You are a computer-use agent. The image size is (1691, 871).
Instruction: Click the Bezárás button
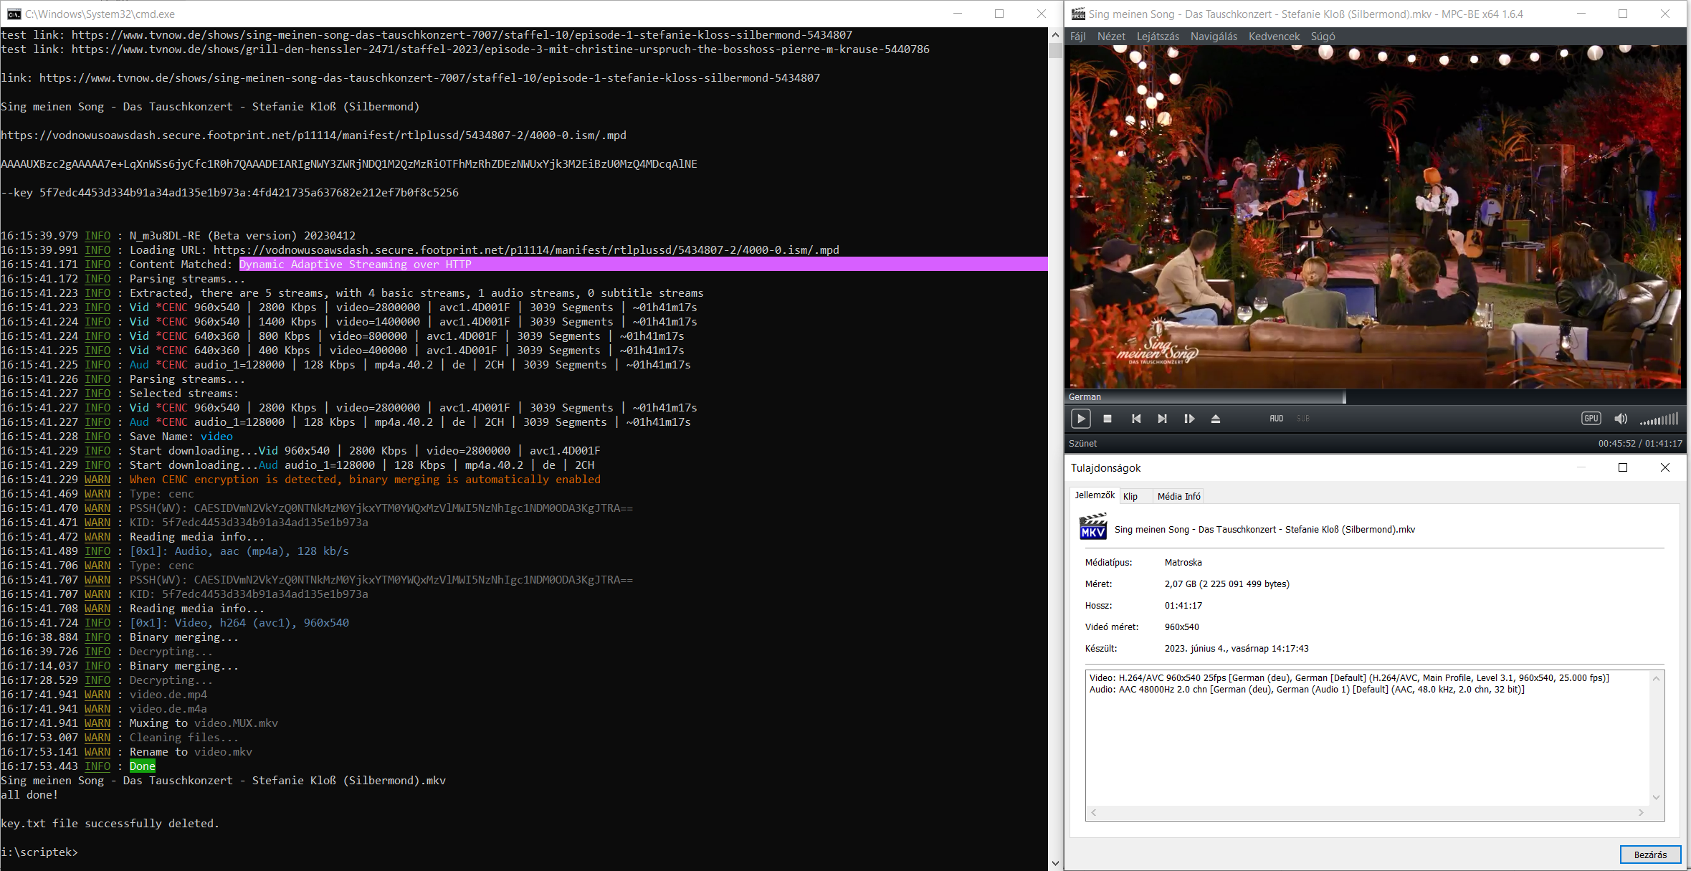(1649, 855)
